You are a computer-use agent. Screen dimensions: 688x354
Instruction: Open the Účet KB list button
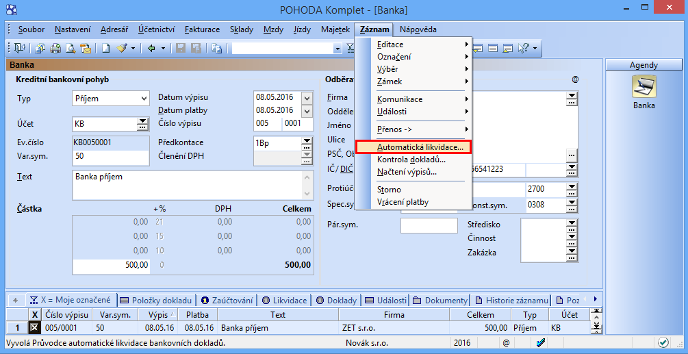coord(142,124)
